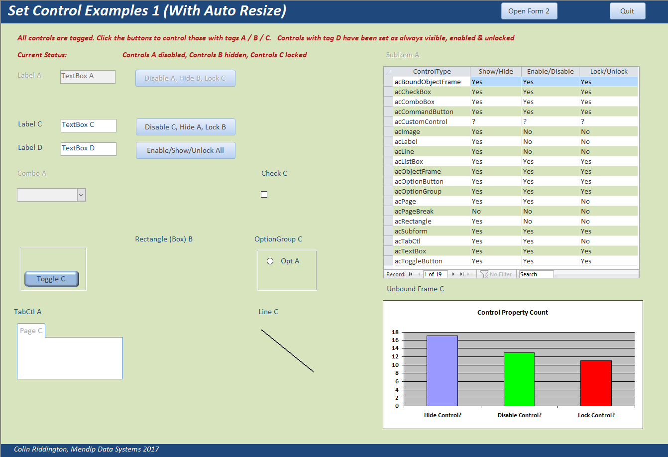Click the ControlType column header
Screen dimensions: 668x457
[x=432, y=72]
